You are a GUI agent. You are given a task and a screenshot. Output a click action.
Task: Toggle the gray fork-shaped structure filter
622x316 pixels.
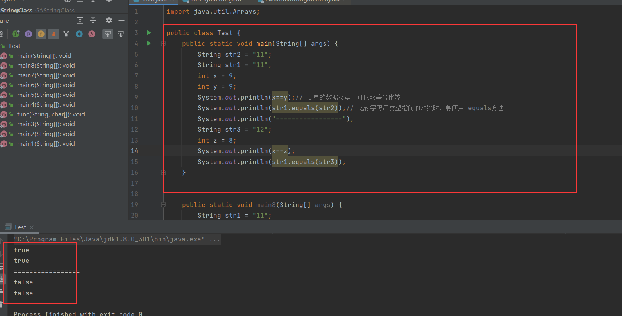coord(66,34)
